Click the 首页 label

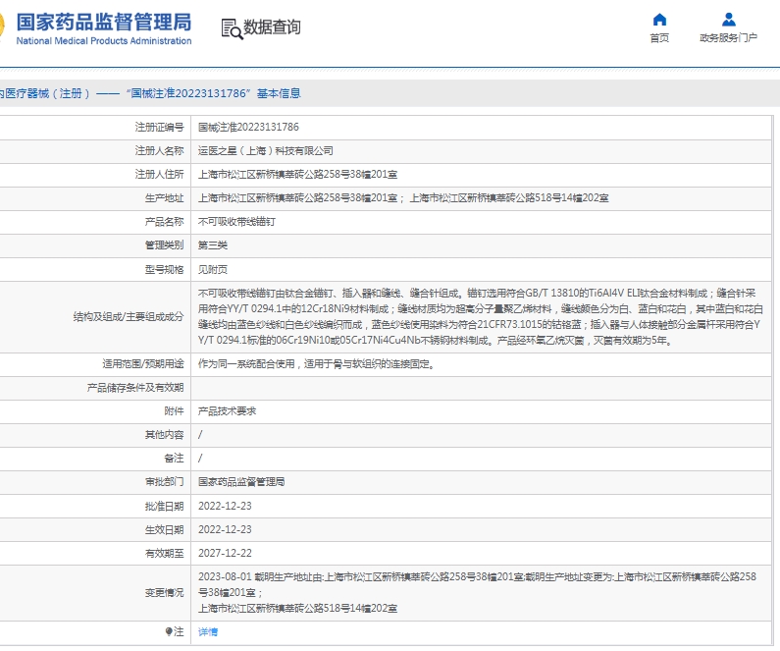(659, 38)
